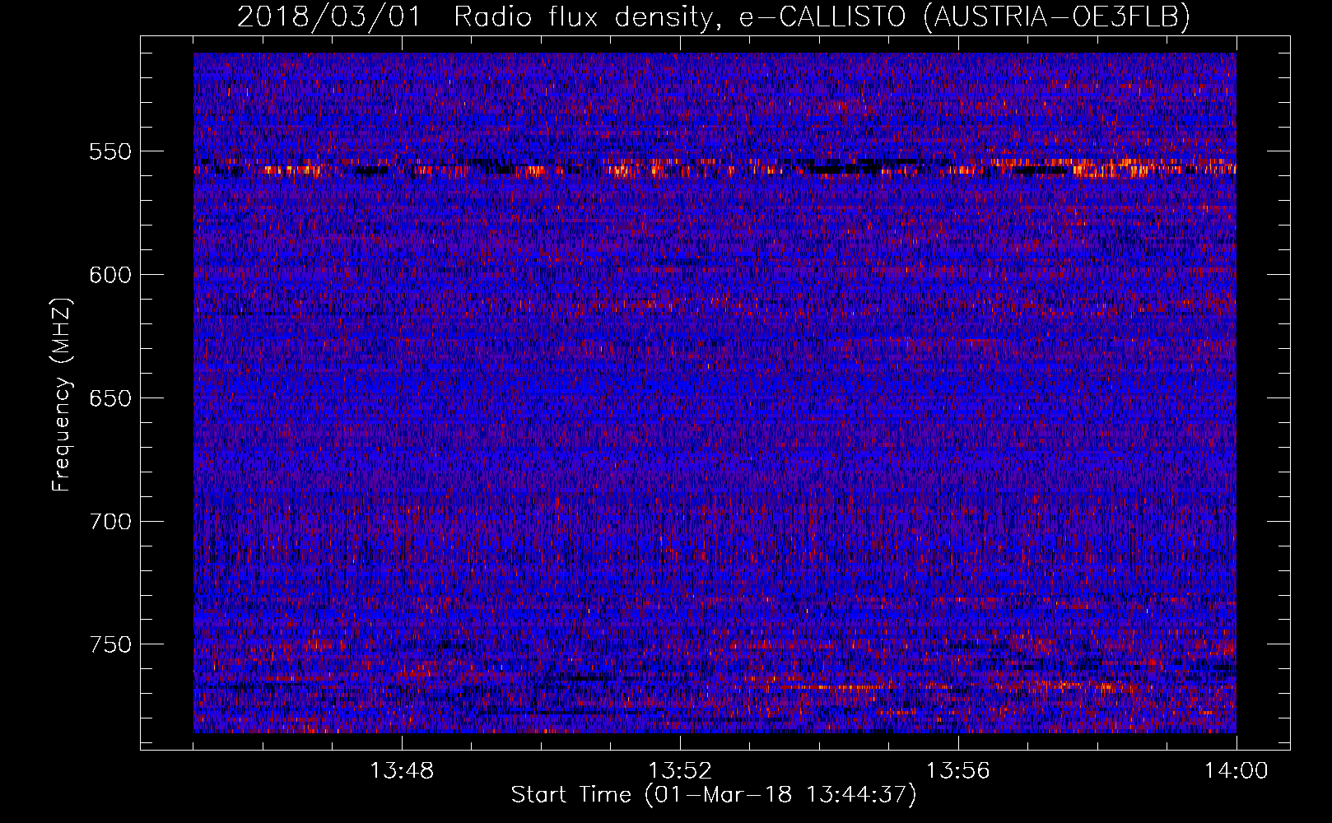Select the Frequency (MHZ) axis label
This screenshot has height=823, width=1332.
pyautogui.click(x=62, y=394)
